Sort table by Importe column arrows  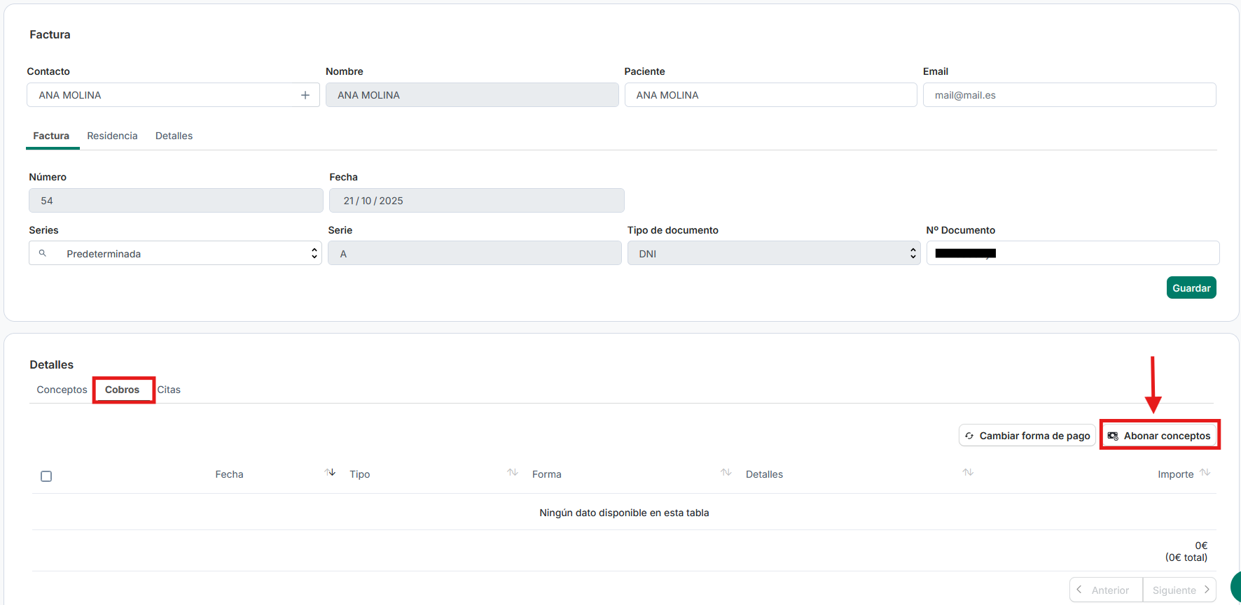[1205, 473]
